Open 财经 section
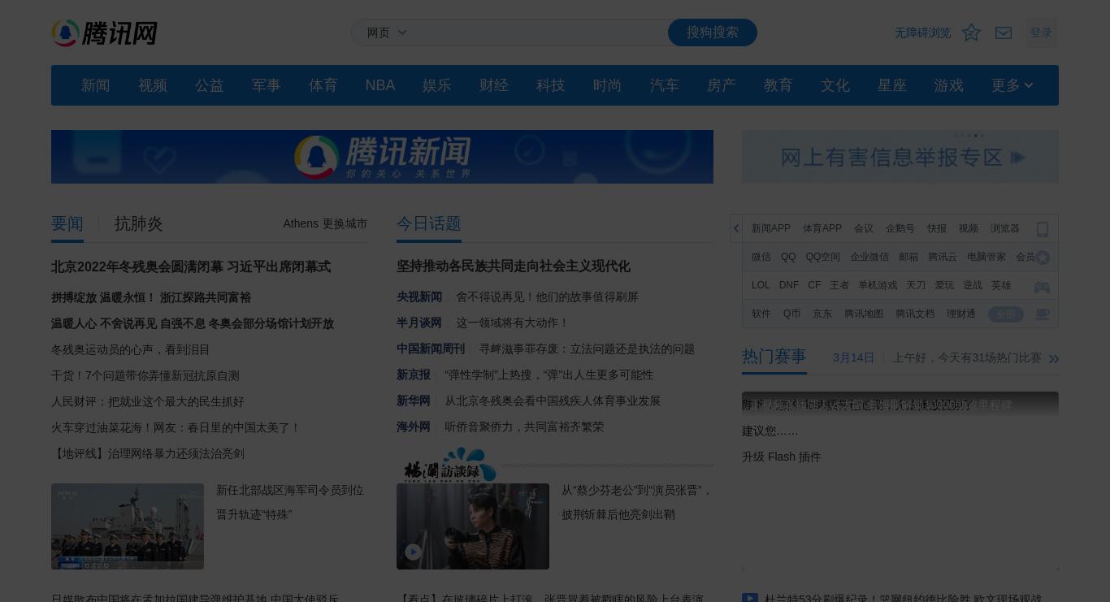1110x602 pixels. (494, 85)
